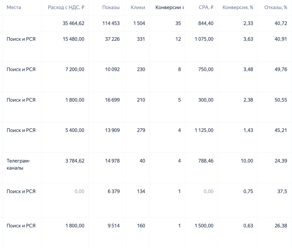Click conversion rate 10,00 cell
This screenshot has width=292, height=248.
pyautogui.click(x=247, y=161)
